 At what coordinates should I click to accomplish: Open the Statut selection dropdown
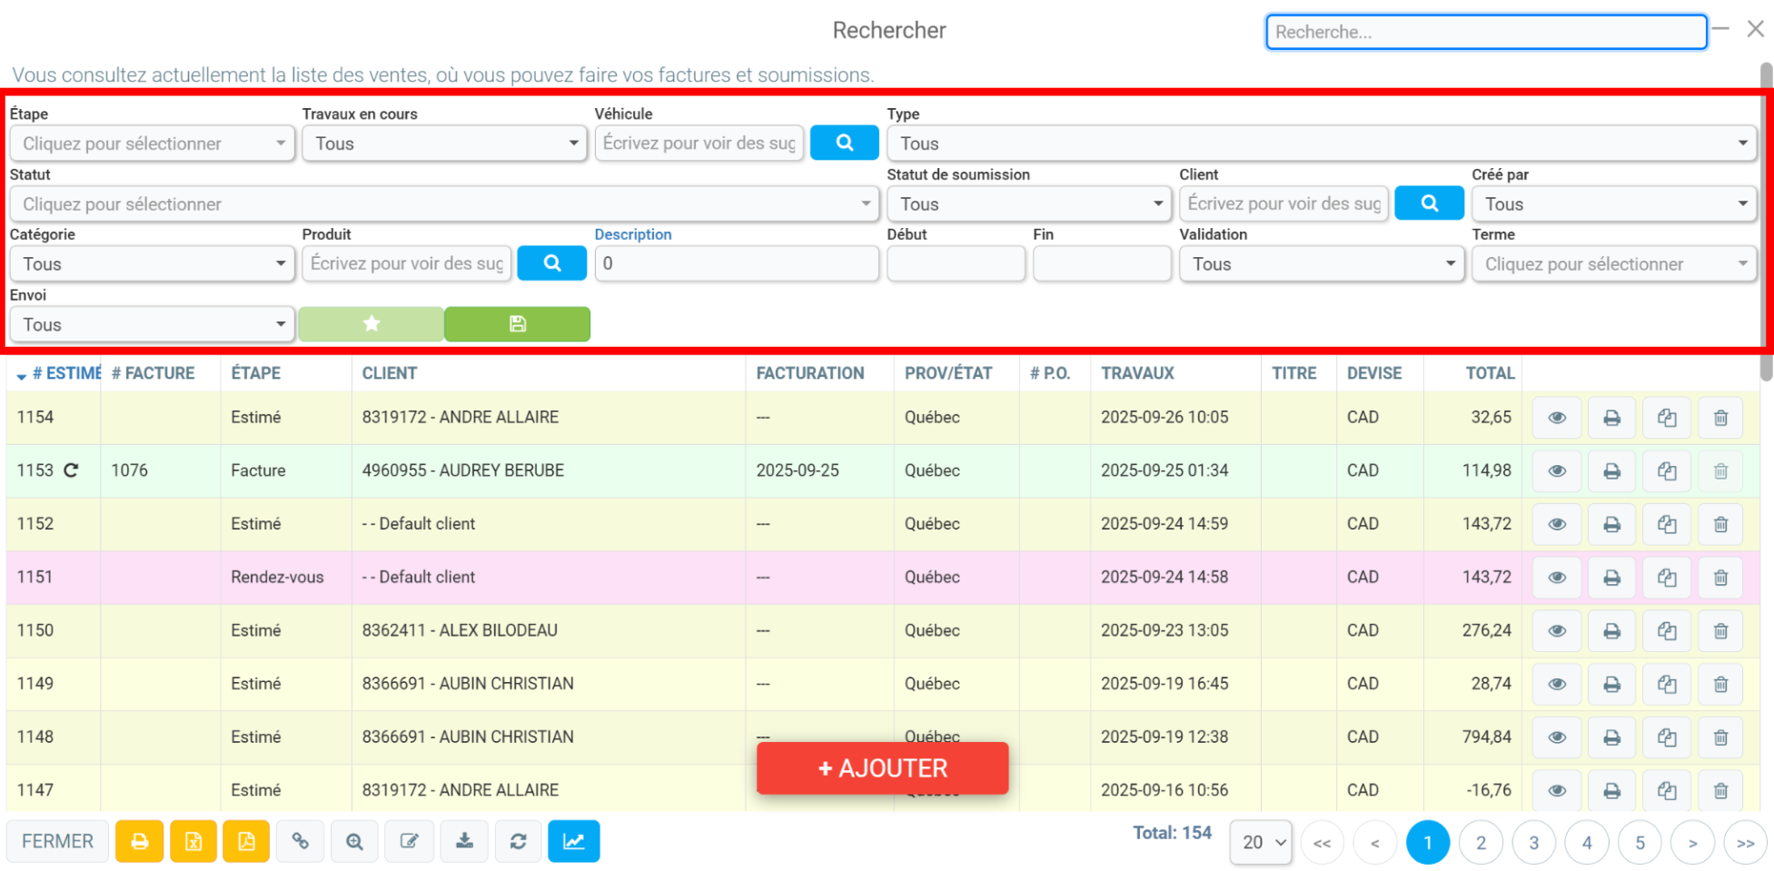coord(444,204)
